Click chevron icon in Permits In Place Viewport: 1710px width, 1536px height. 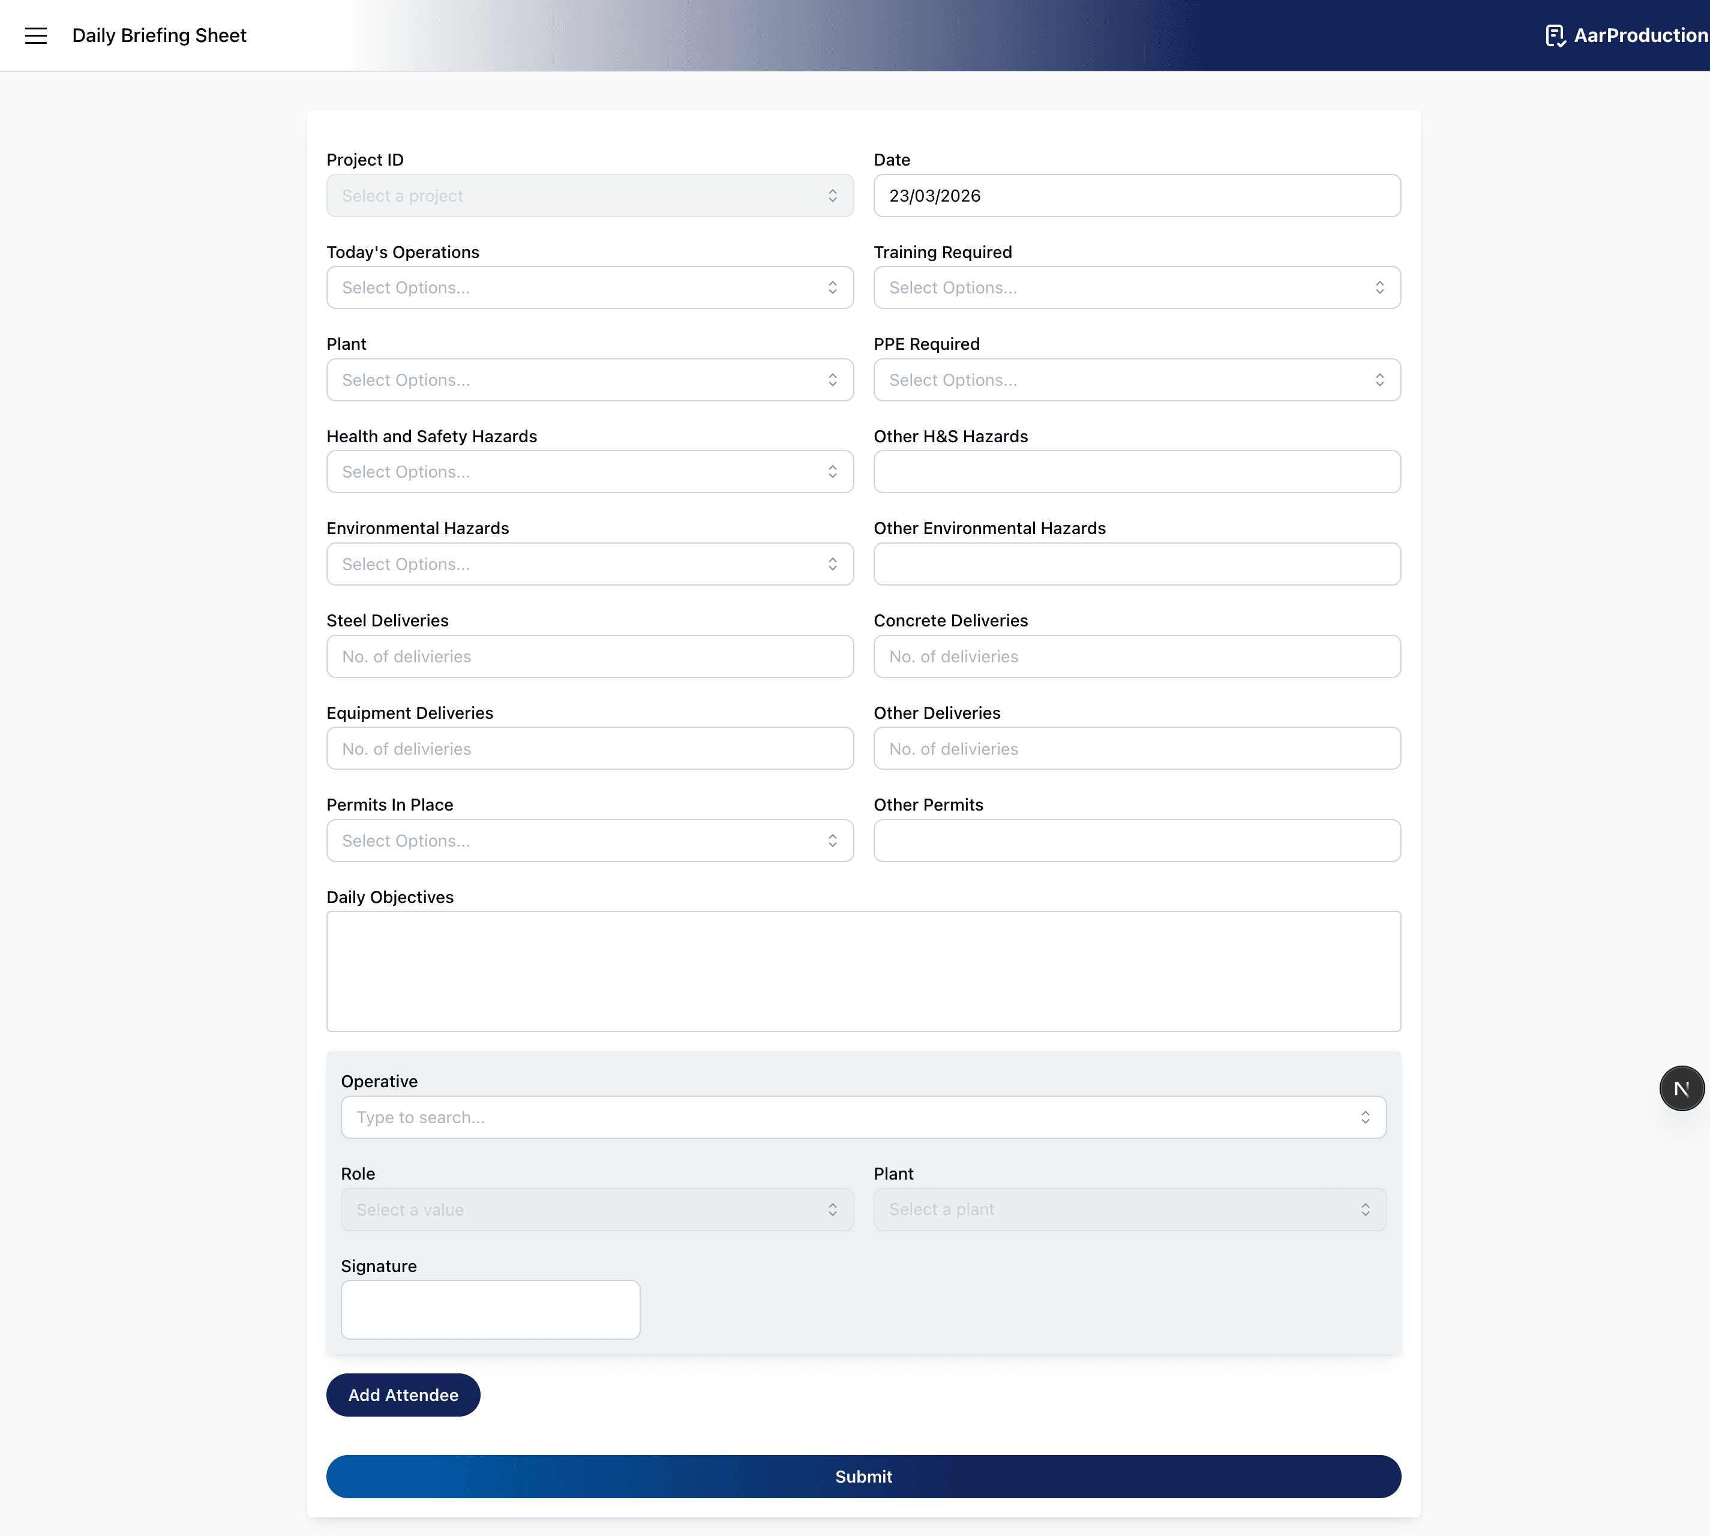tap(832, 841)
